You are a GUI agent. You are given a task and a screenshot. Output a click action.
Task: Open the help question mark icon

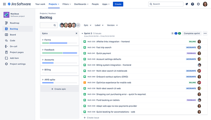(x=193, y=4)
